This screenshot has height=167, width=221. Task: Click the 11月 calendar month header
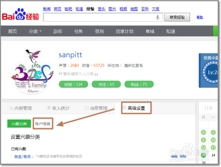point(208,108)
